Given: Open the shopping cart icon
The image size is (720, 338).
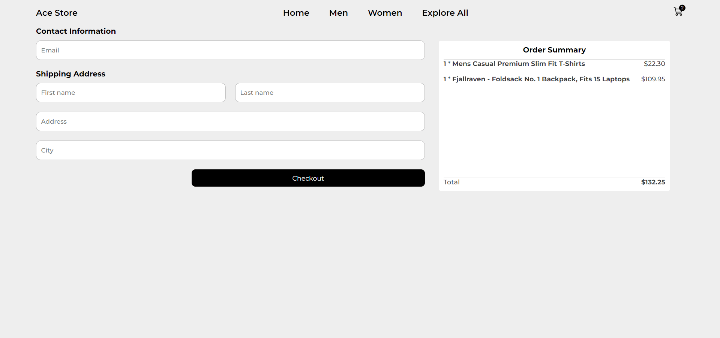Looking at the screenshot, I should click(x=677, y=12).
